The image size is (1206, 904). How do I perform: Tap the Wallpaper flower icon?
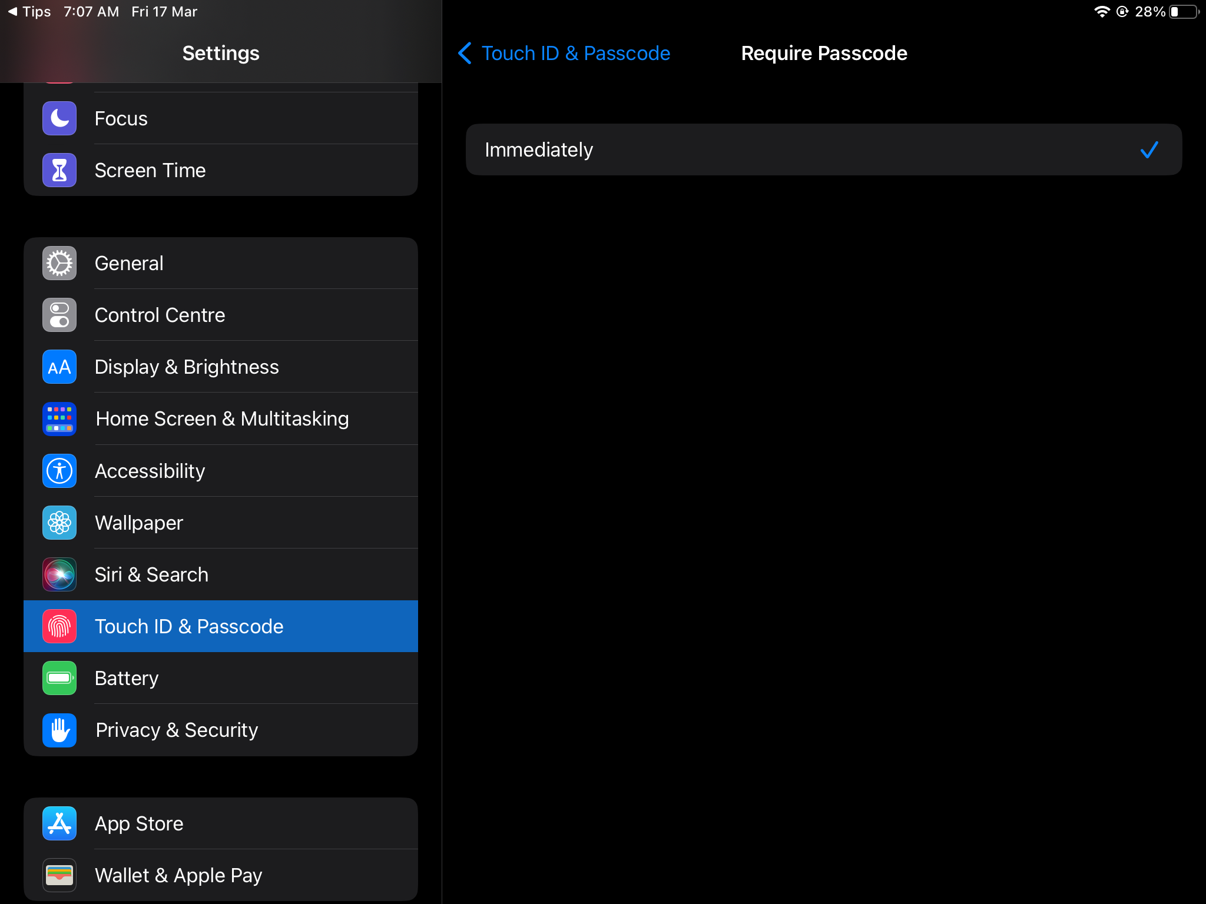tap(59, 523)
